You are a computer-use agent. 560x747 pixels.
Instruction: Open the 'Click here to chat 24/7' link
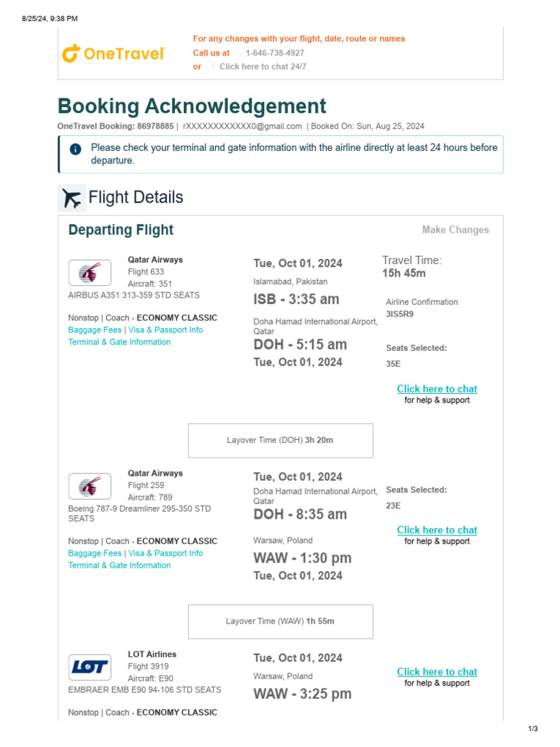pyautogui.click(x=262, y=66)
